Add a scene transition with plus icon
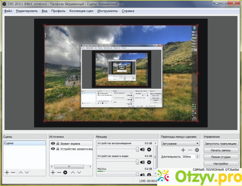Screen dimensions: 242x186 point(183,150)
